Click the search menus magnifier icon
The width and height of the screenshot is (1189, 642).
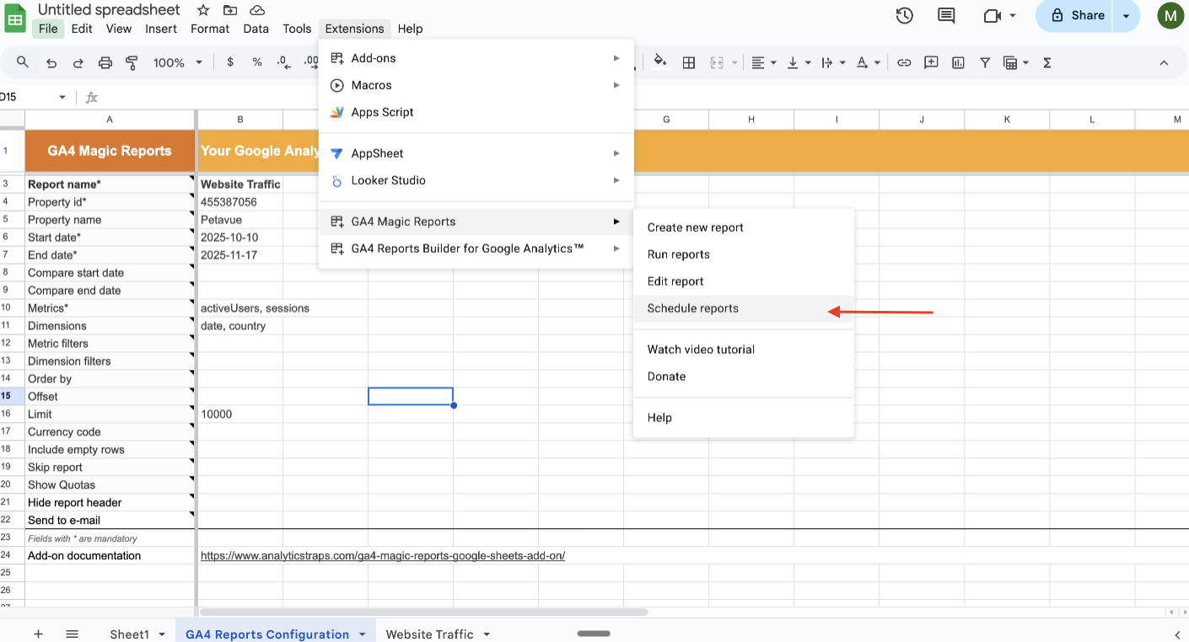(23, 62)
